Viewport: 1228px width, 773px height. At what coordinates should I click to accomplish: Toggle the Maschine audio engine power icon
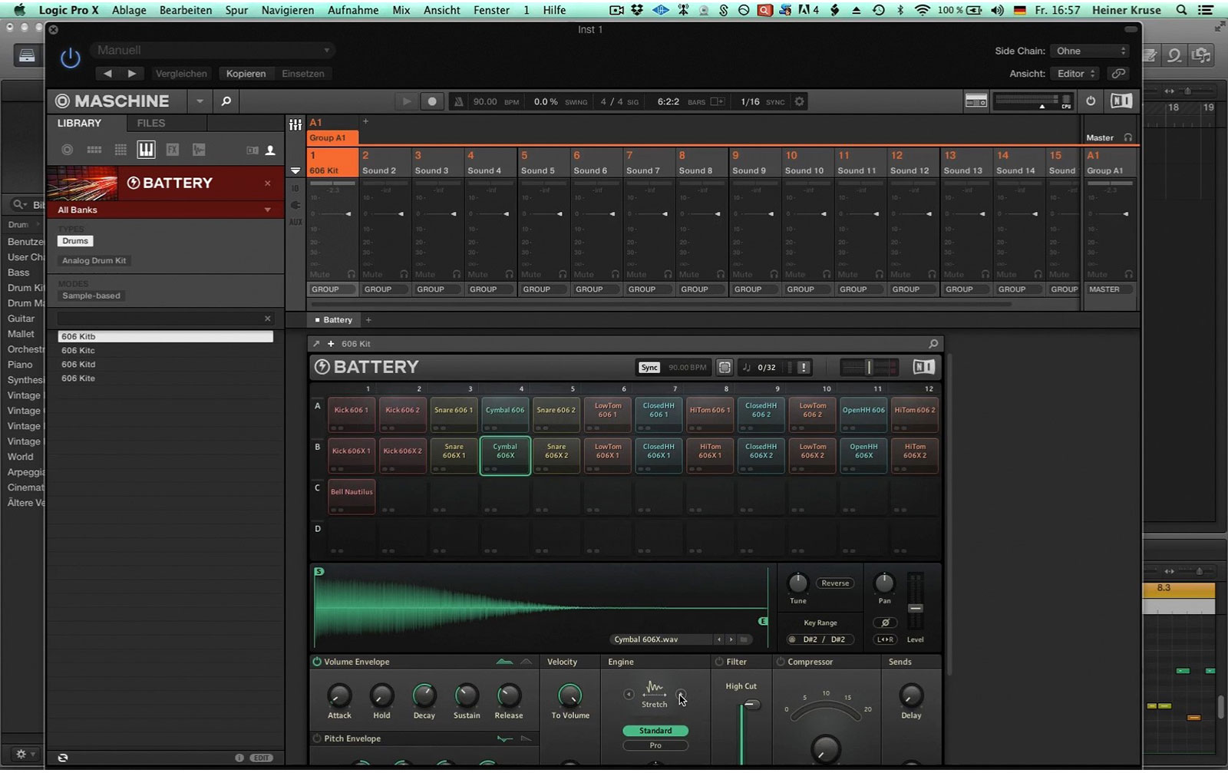tap(1091, 101)
